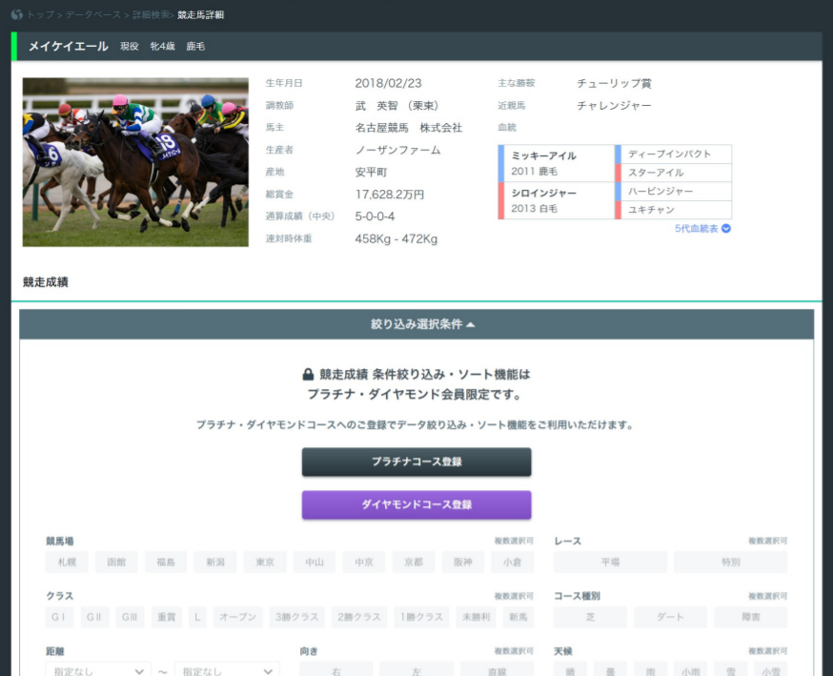The image size is (833, 676).
Task: Select ディープインパクト in pedigree table
Action: [669, 154]
